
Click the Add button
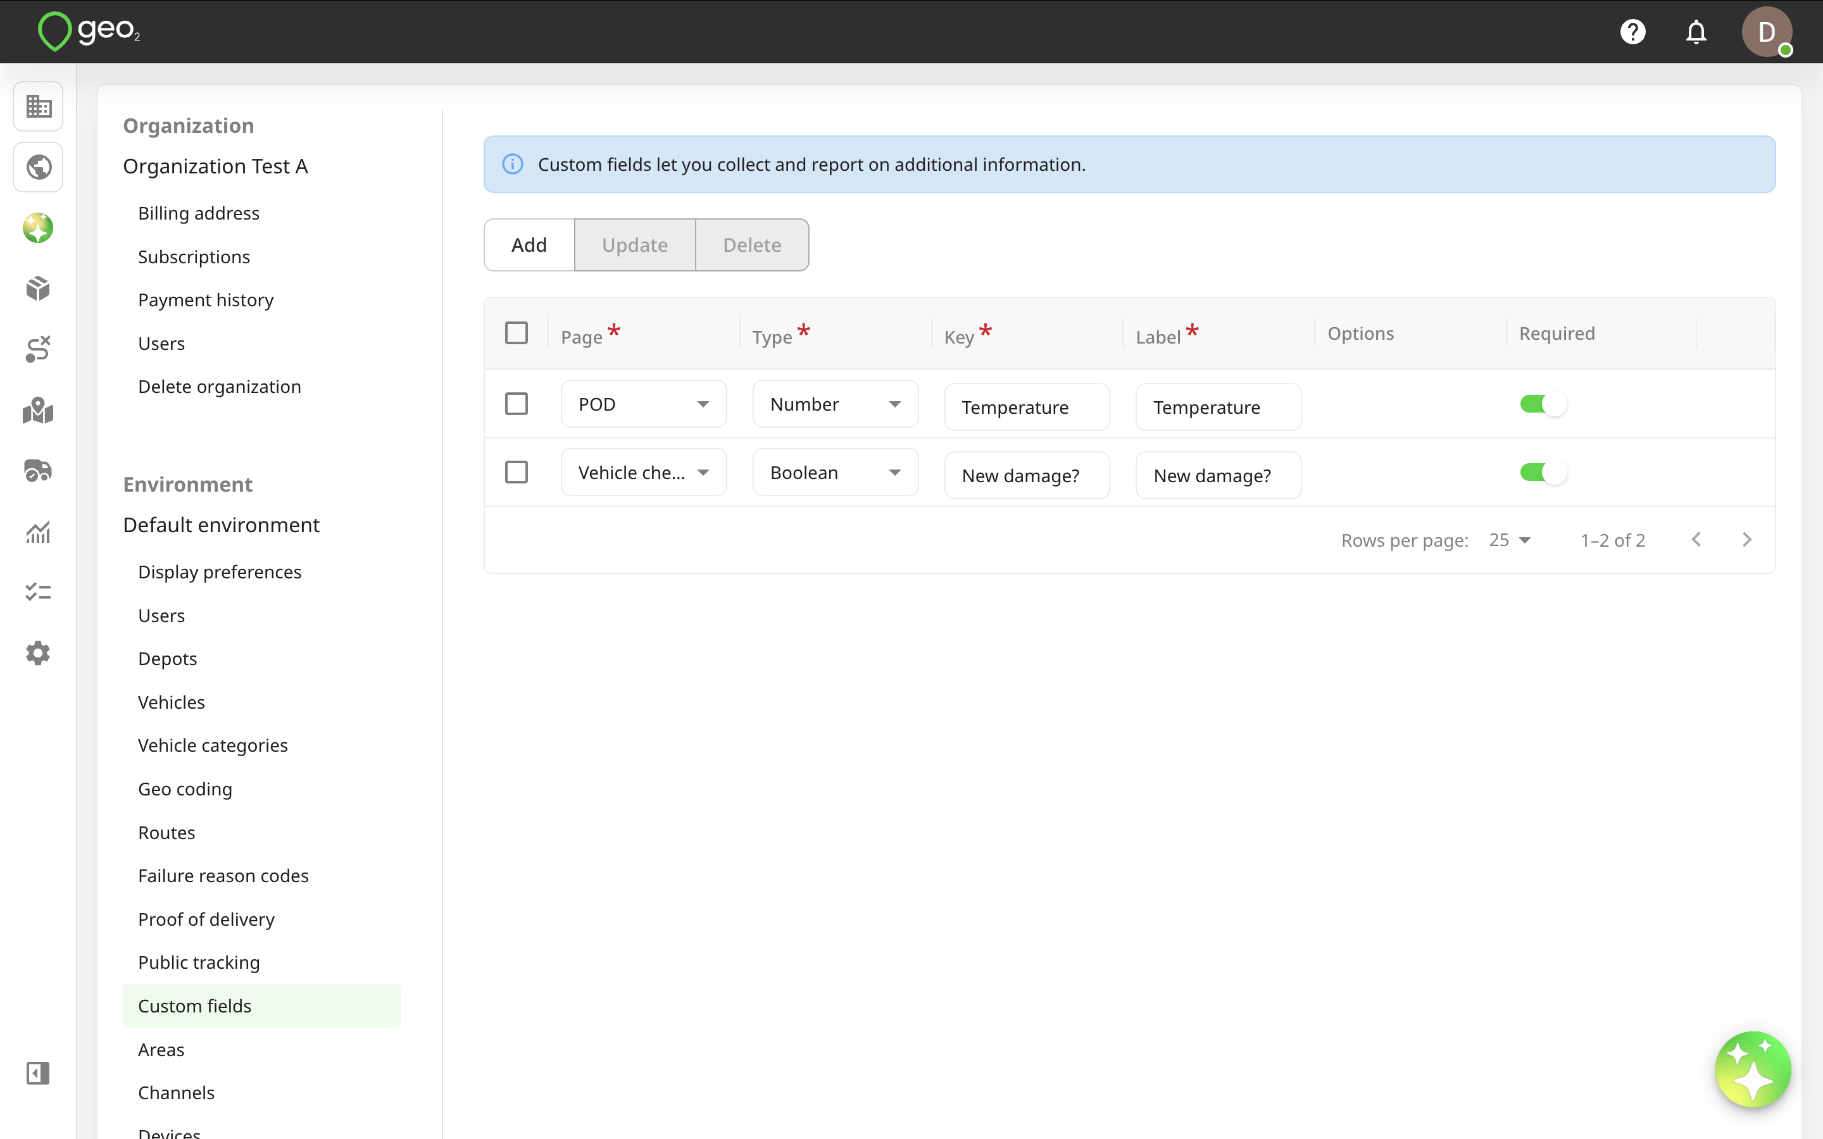(529, 245)
